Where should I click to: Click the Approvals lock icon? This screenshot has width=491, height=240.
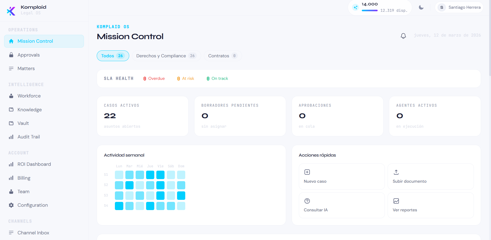click(x=11, y=55)
